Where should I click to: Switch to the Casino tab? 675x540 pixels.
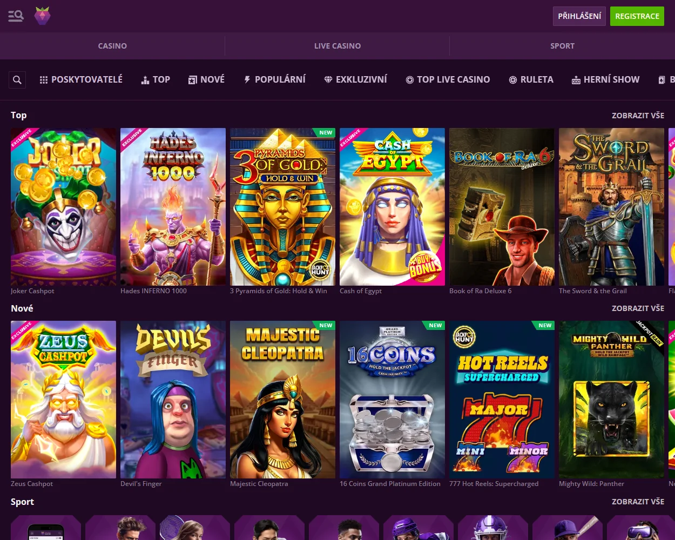112,46
